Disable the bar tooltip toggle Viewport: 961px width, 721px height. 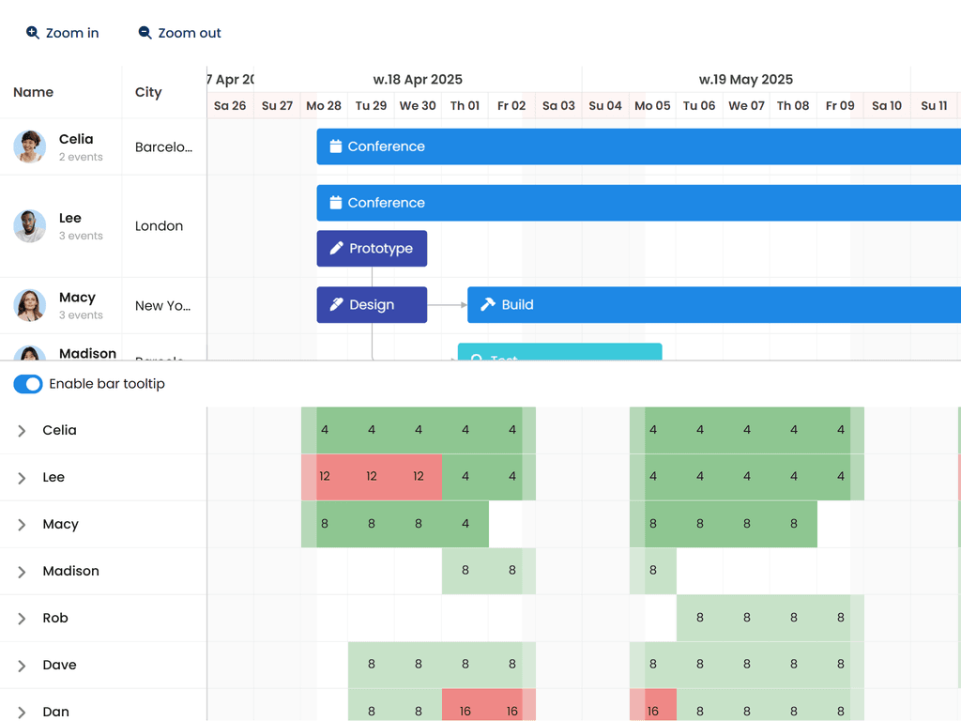(x=28, y=384)
